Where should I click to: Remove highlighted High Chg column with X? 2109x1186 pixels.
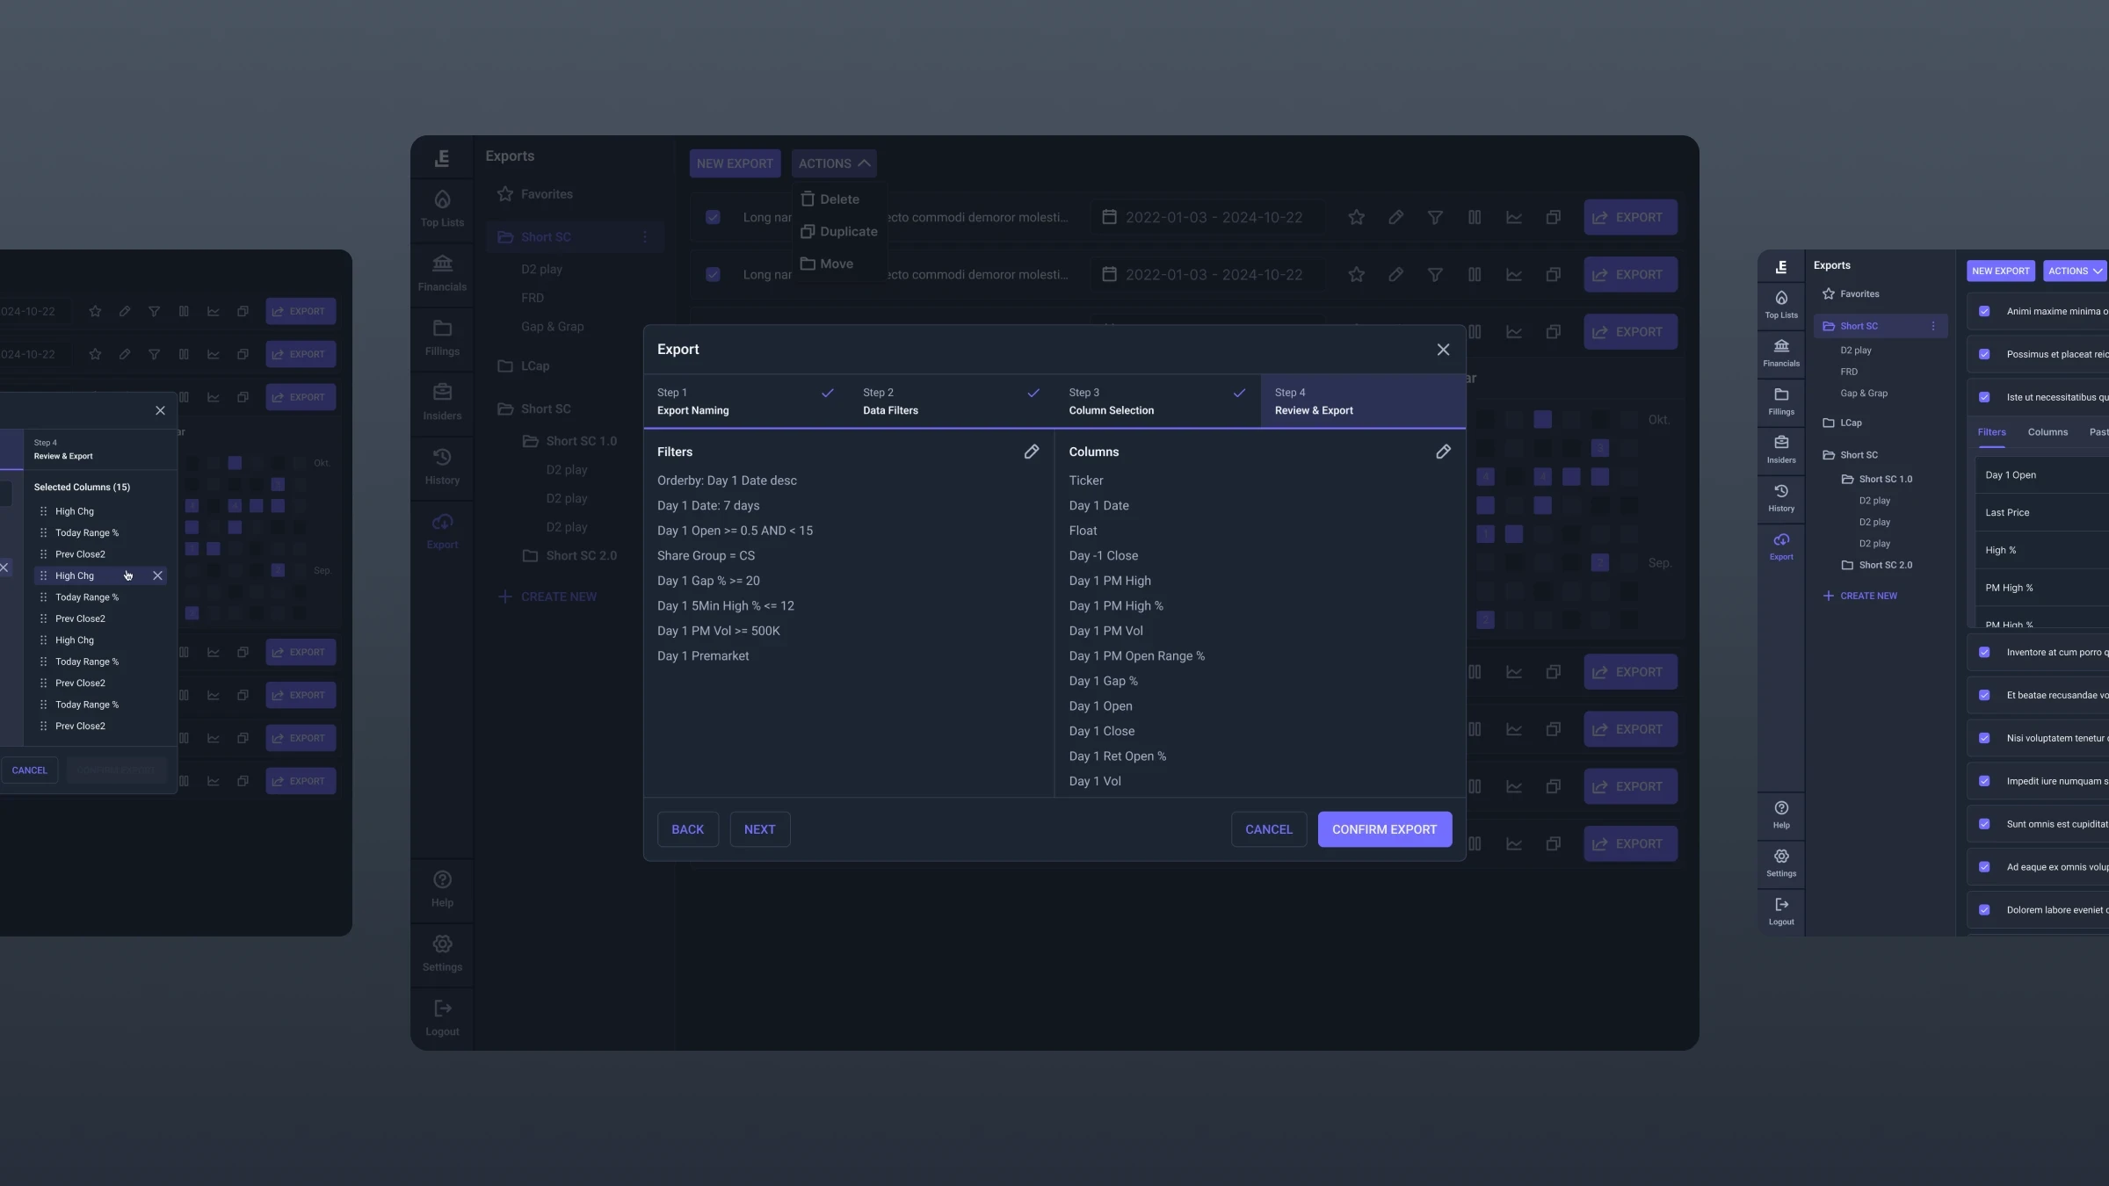point(157,575)
